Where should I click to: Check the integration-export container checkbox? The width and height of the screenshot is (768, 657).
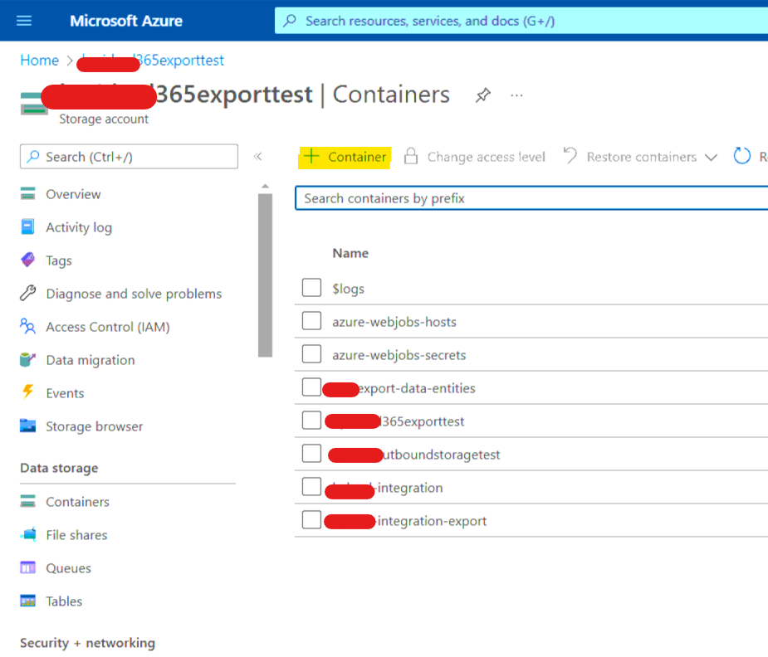(311, 520)
